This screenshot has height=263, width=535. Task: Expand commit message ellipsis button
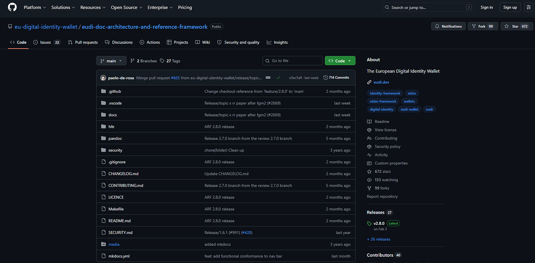click(268, 78)
